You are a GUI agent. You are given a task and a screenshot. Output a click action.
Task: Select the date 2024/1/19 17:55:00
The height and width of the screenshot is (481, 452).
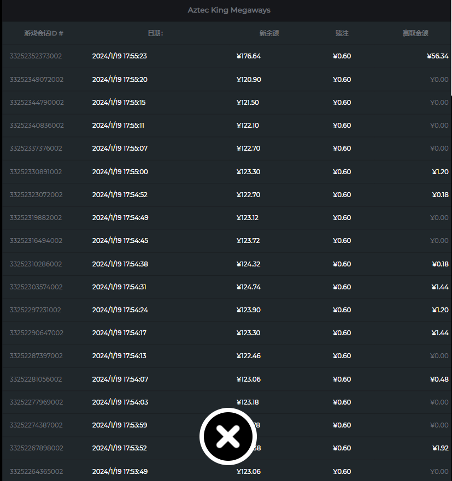(120, 172)
